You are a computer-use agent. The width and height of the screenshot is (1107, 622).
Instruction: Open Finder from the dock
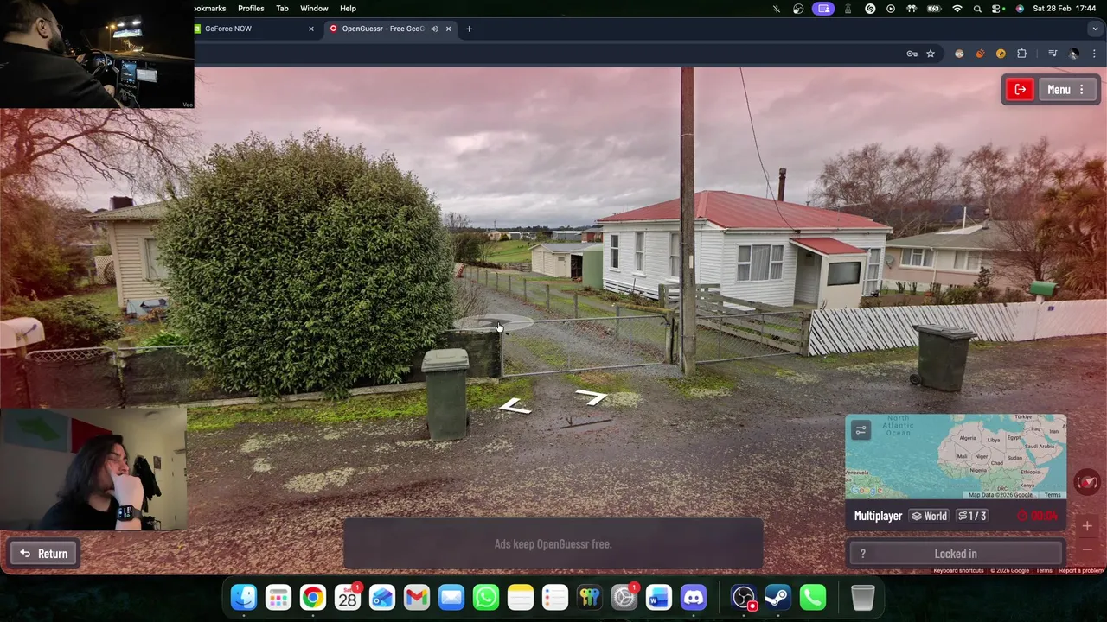coord(244,597)
